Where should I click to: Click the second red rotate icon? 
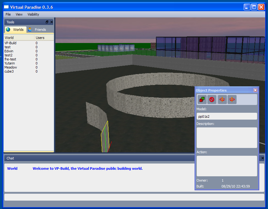[232, 100]
